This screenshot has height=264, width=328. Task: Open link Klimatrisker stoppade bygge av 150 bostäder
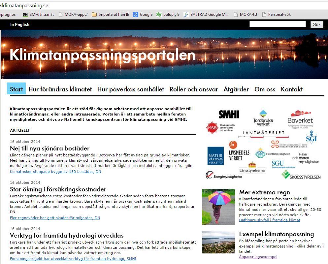tap(55, 172)
